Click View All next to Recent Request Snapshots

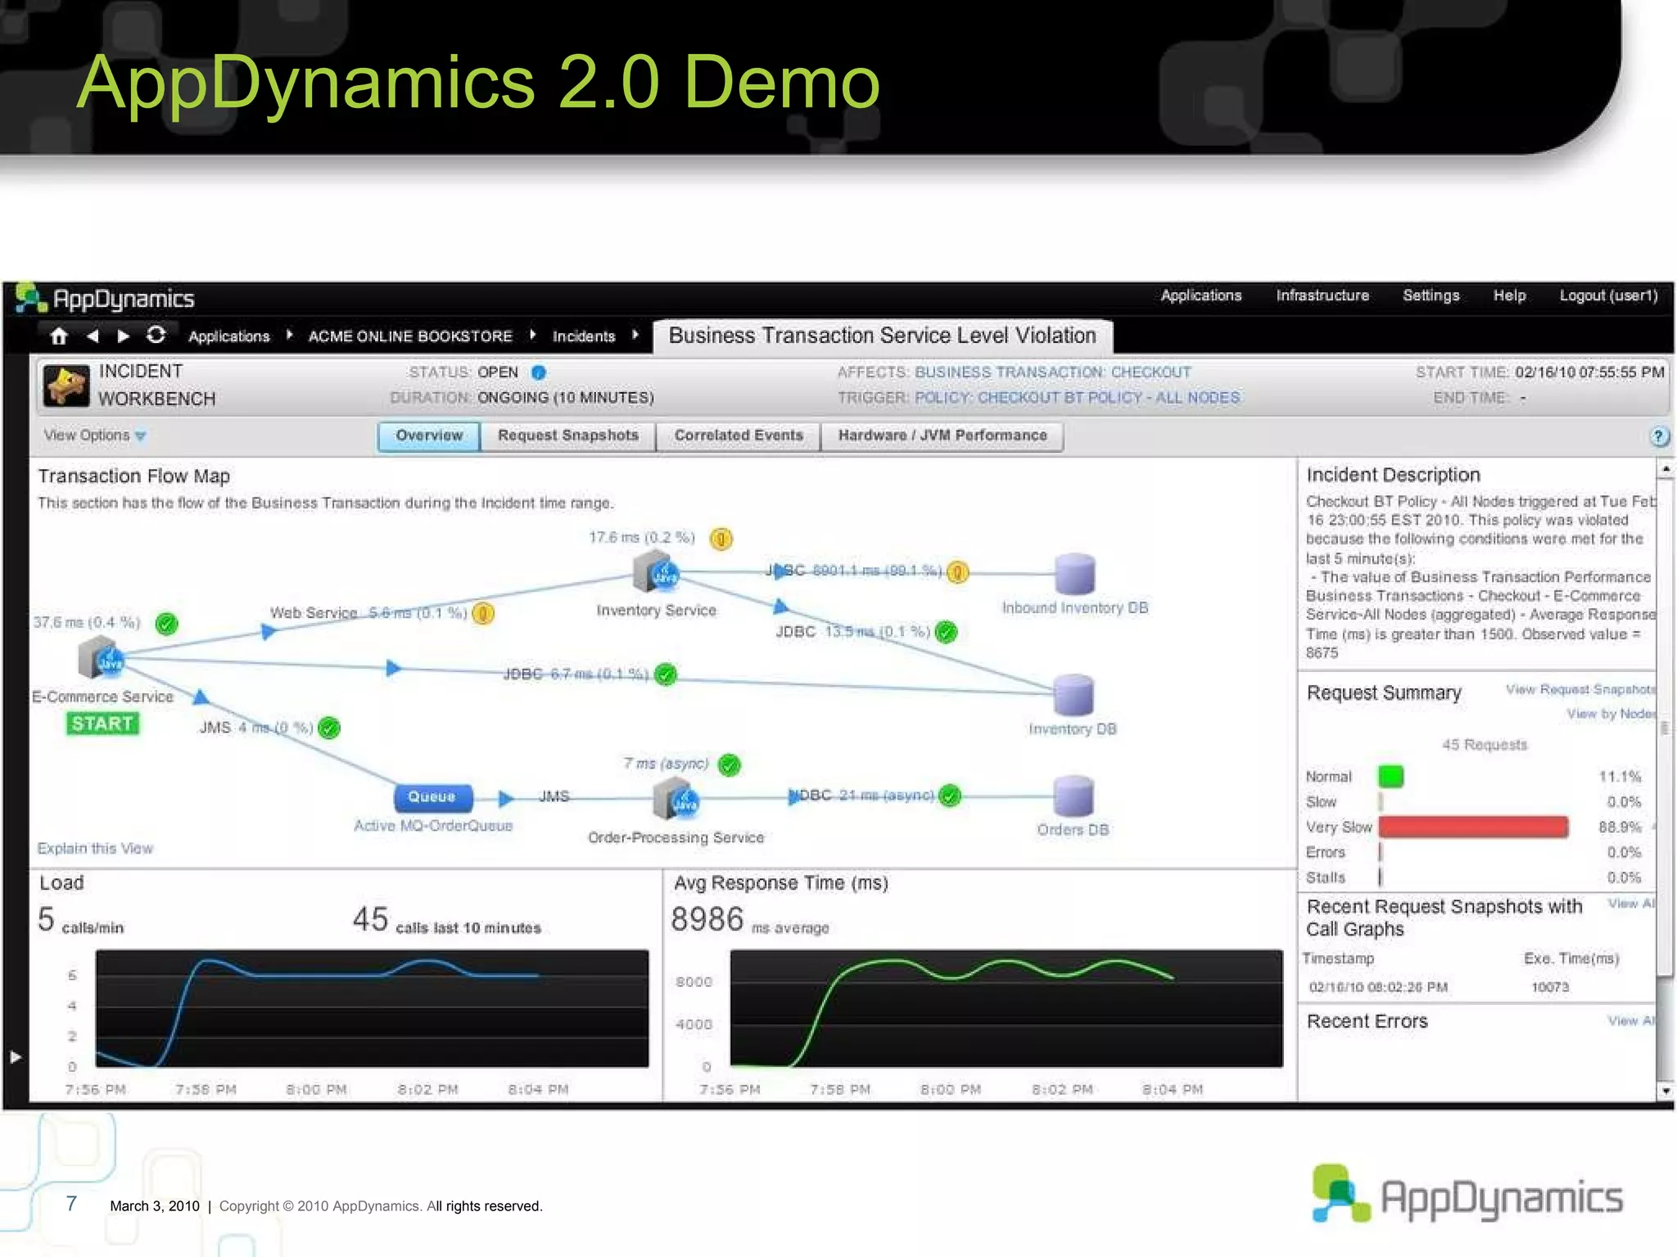pos(1631,903)
